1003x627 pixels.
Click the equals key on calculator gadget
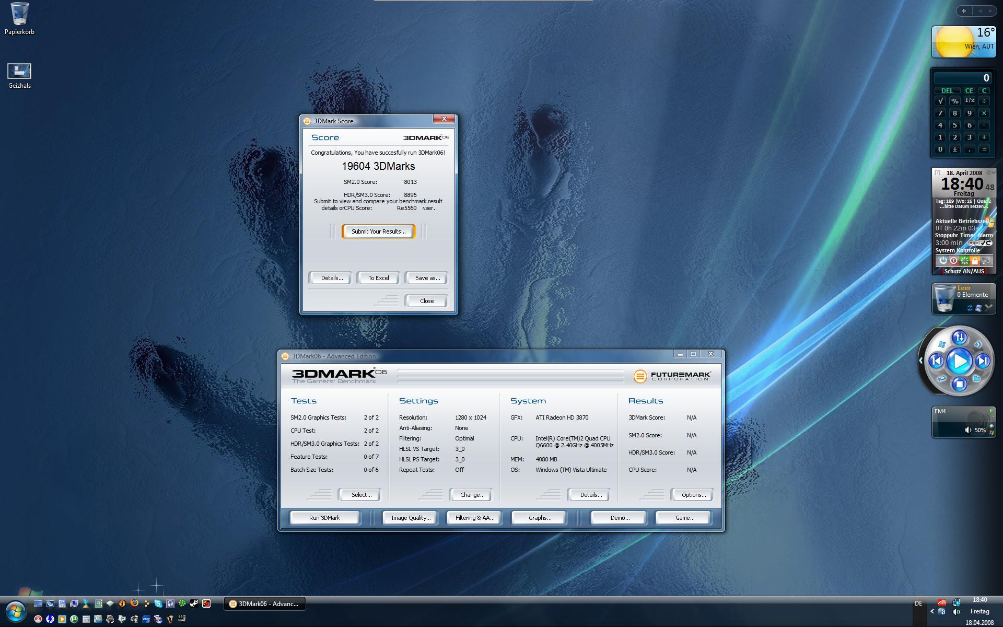(x=984, y=149)
